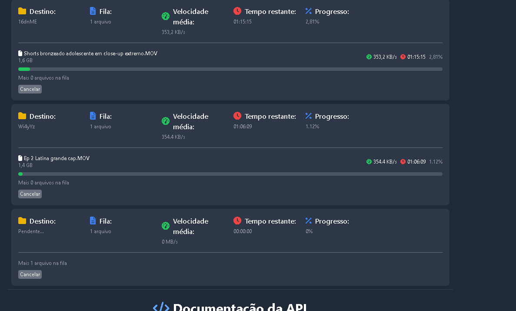Click the yellow folder icon for destination 16dnME

[22, 11]
